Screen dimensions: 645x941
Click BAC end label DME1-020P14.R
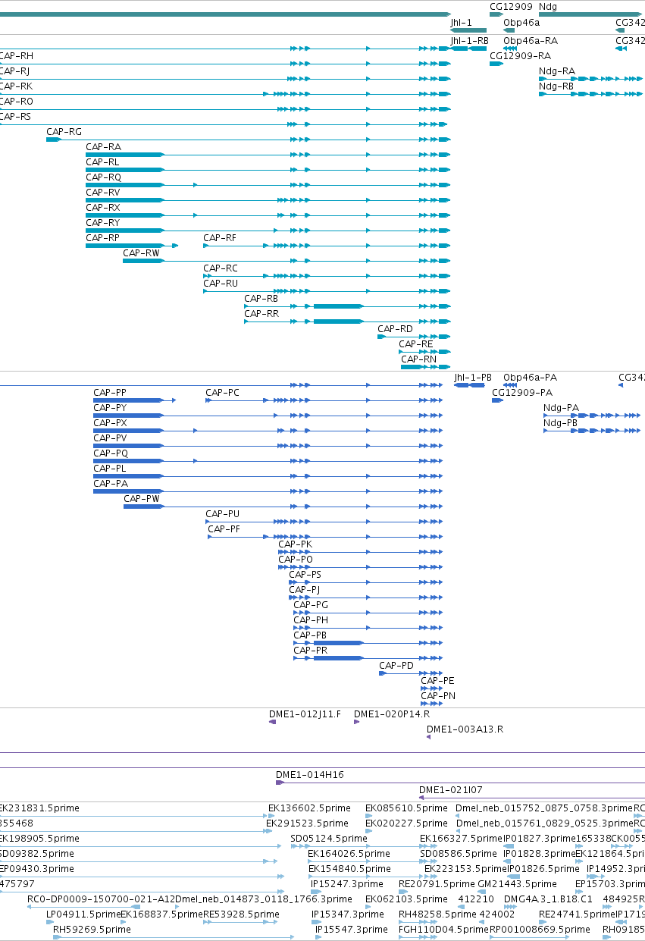pyautogui.click(x=393, y=714)
